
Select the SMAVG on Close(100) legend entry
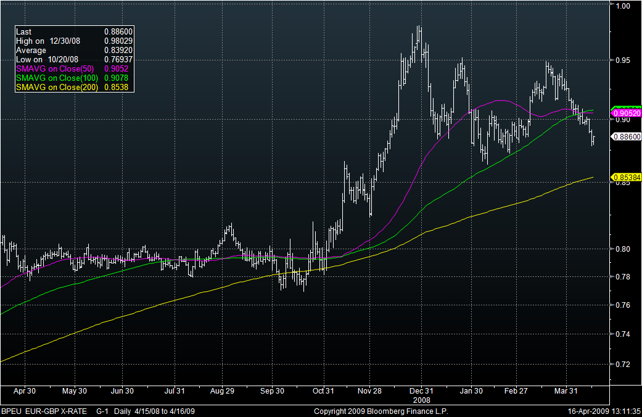74,78
